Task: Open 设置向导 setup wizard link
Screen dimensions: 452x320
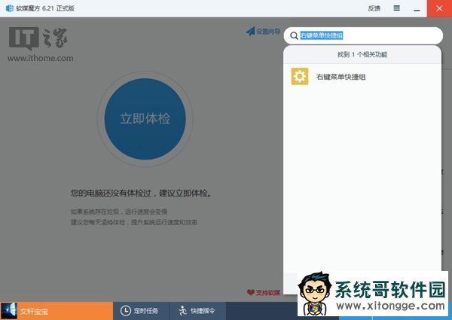Action: pyautogui.click(x=267, y=32)
